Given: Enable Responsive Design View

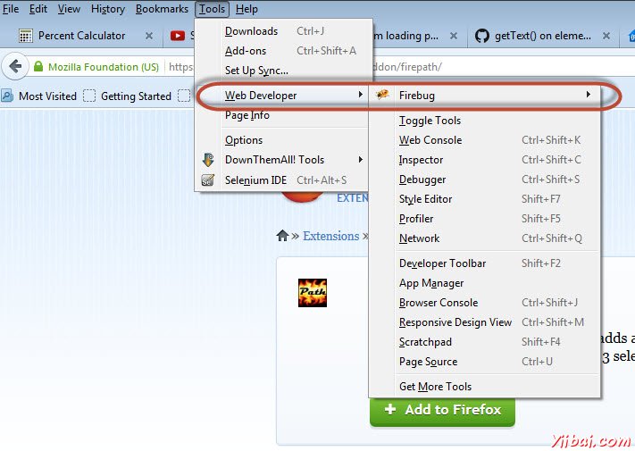Looking at the screenshot, I should pos(485,322).
